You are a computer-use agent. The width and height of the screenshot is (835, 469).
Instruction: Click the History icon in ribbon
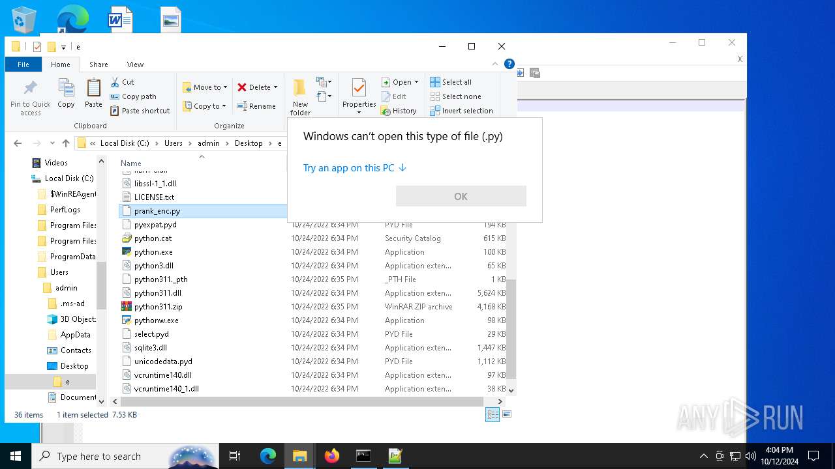386,111
